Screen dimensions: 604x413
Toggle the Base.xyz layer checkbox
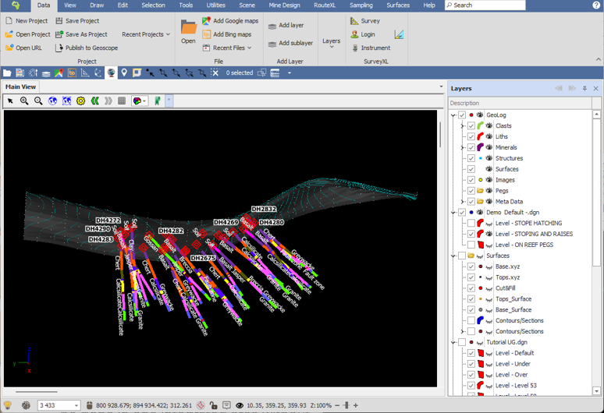[471, 267]
